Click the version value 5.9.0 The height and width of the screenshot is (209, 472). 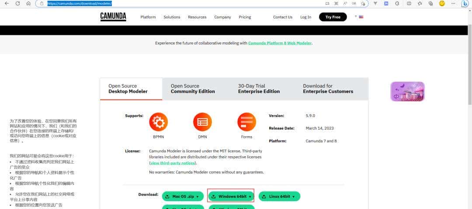(310, 116)
